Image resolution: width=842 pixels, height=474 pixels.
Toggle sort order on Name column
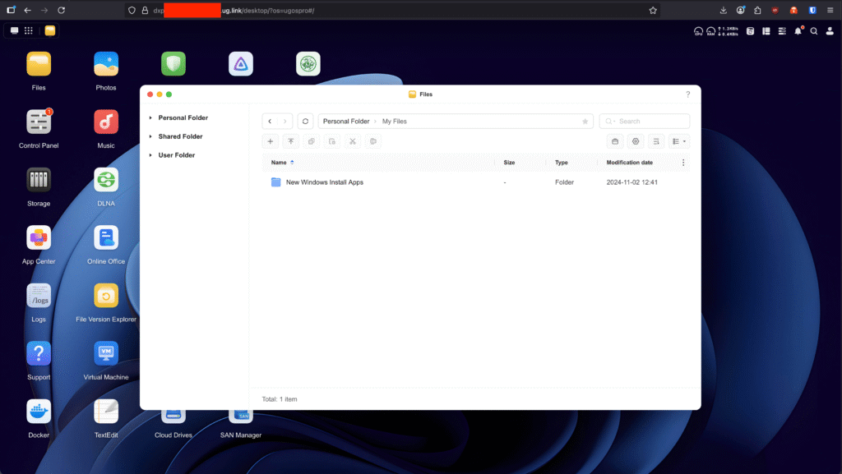point(292,163)
